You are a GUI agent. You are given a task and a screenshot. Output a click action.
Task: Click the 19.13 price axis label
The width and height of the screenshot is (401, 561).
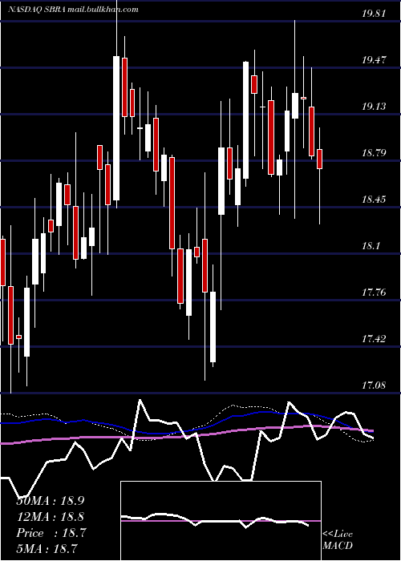[x=374, y=107]
